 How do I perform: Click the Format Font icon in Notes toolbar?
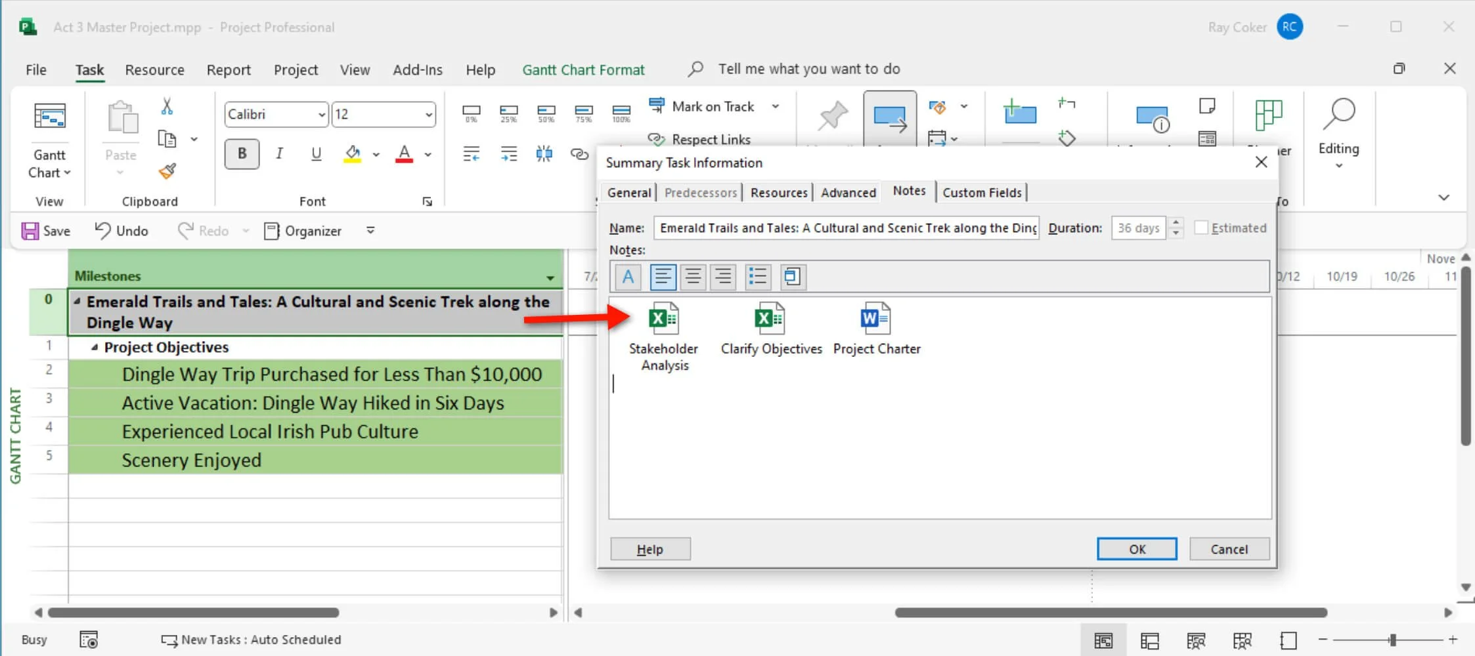coord(627,276)
